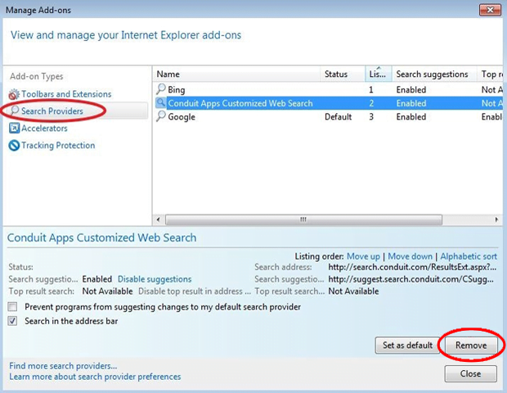Image resolution: width=507 pixels, height=393 pixels.
Task: Click the Accelerators icon in the sidebar
Action: pyautogui.click(x=14, y=129)
